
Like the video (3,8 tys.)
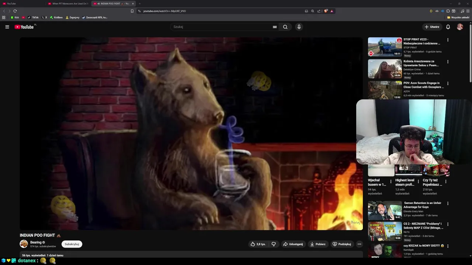coord(258,244)
